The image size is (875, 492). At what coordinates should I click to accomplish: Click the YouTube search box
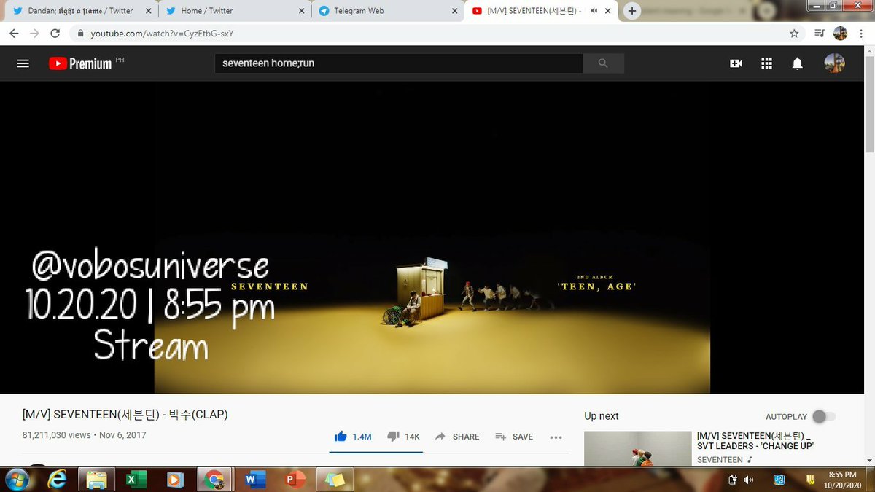click(399, 63)
